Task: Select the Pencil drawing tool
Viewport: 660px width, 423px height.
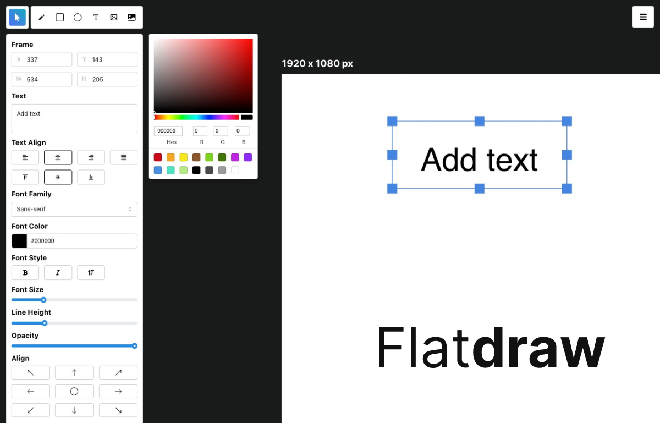Action: pyautogui.click(x=41, y=17)
